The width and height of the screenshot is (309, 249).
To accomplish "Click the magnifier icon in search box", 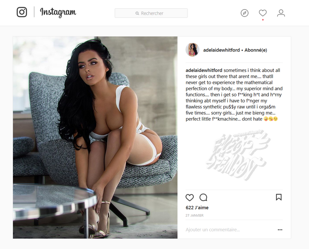I will click(x=137, y=13).
